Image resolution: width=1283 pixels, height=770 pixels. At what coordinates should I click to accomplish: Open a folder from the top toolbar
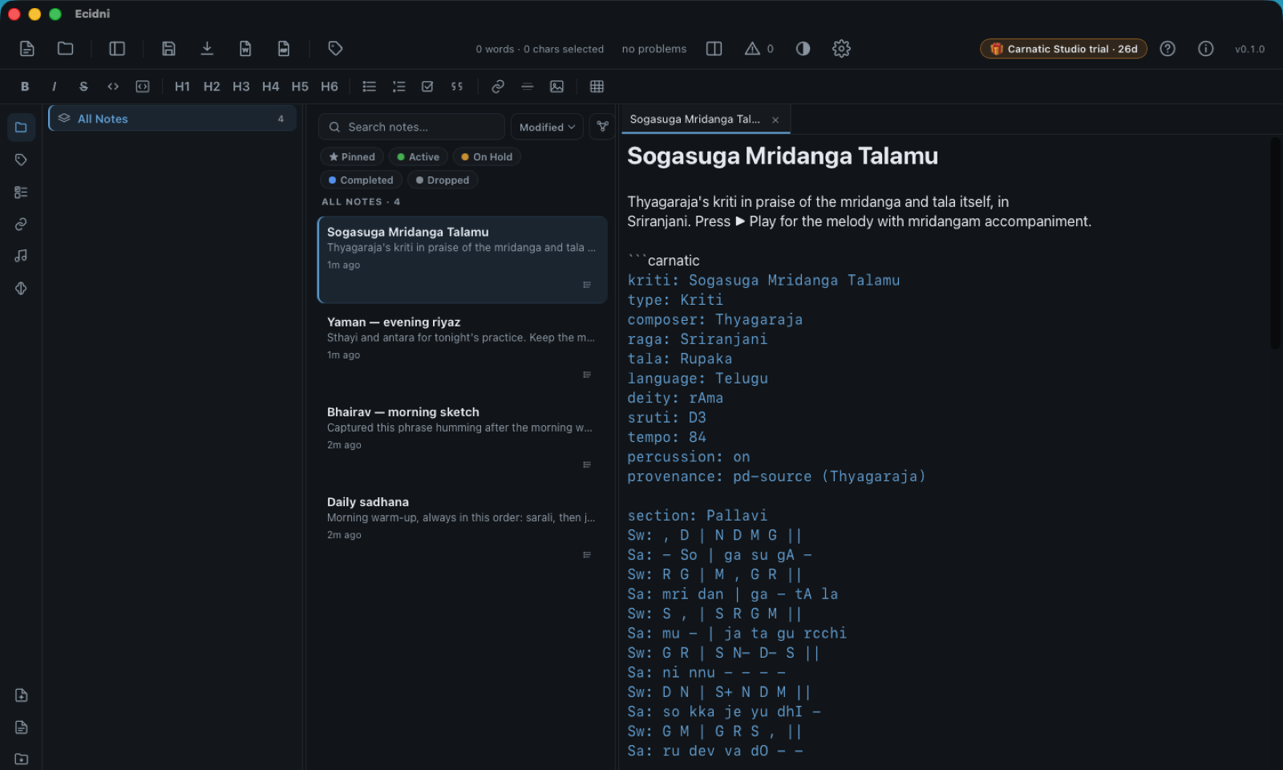click(66, 49)
